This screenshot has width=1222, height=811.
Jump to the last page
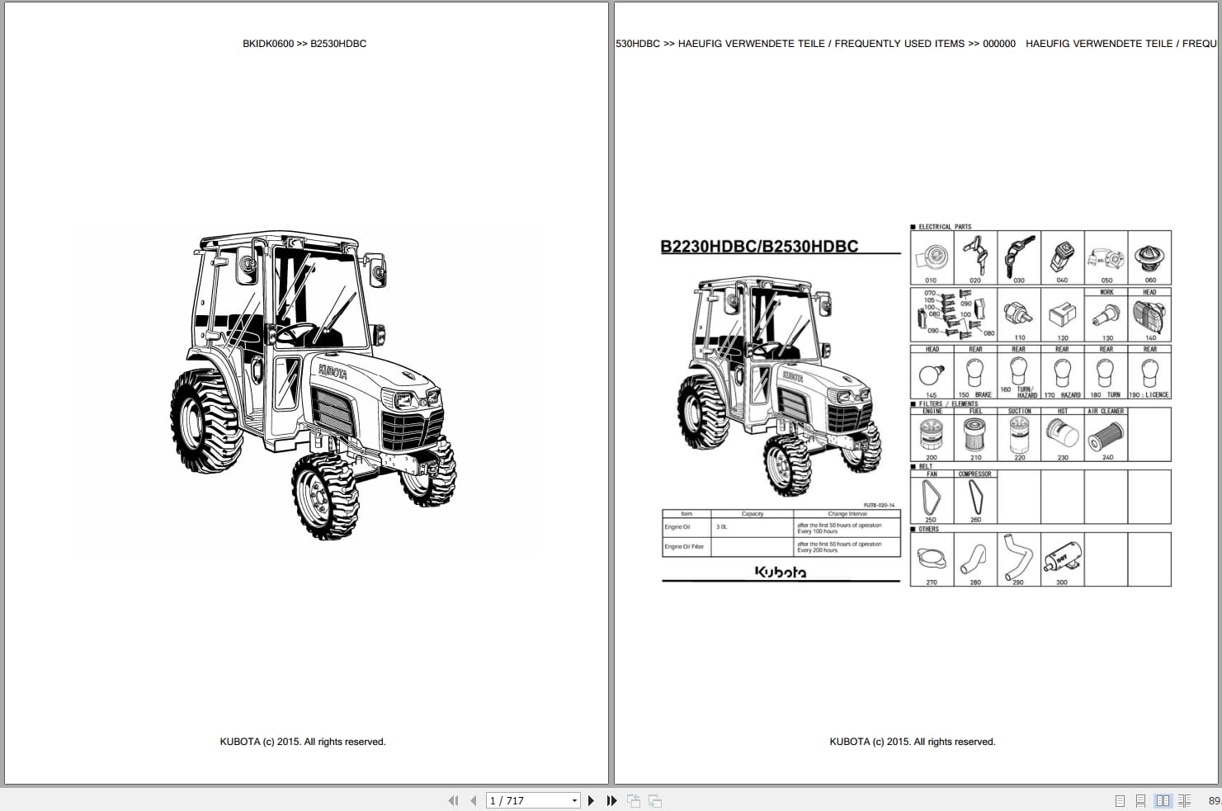(x=611, y=800)
